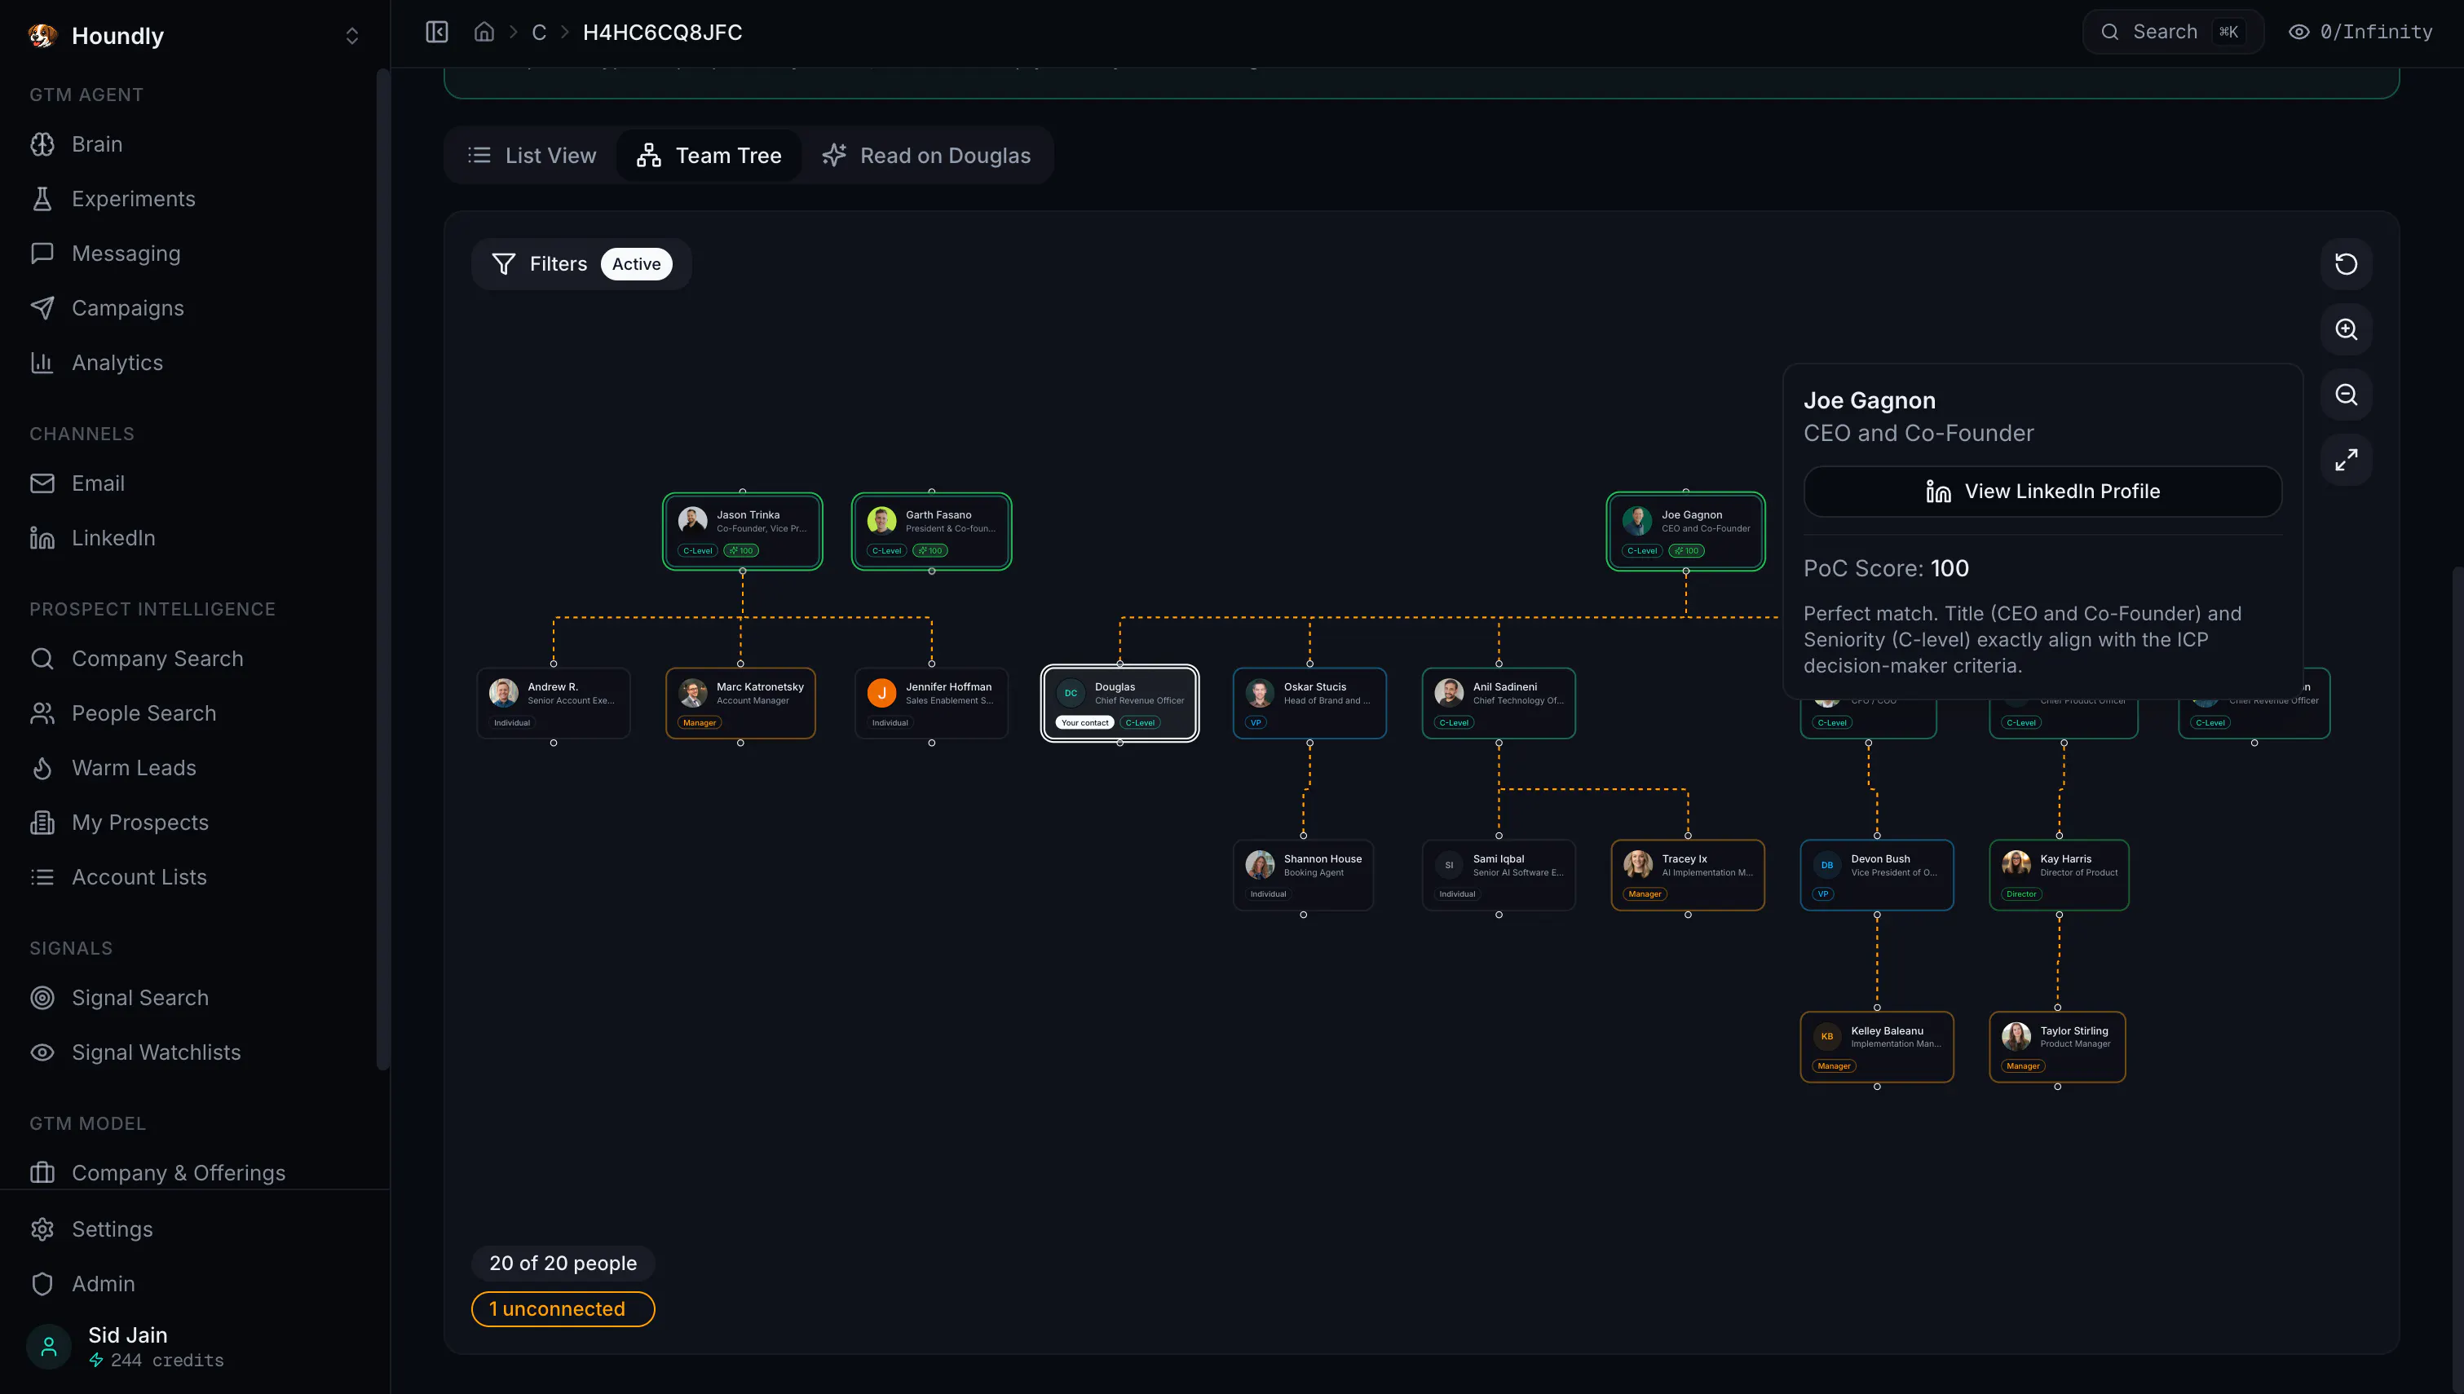
Task: Select Tracey Ix node
Action: (1688, 874)
